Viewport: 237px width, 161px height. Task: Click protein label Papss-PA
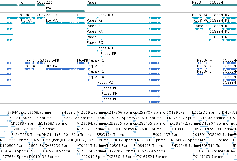point(96,77)
